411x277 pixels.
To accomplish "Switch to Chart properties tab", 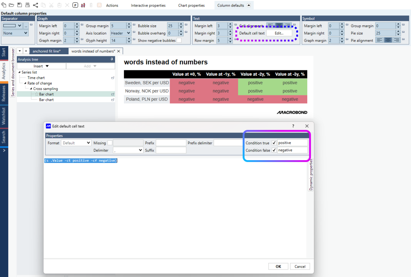I will [191, 5].
